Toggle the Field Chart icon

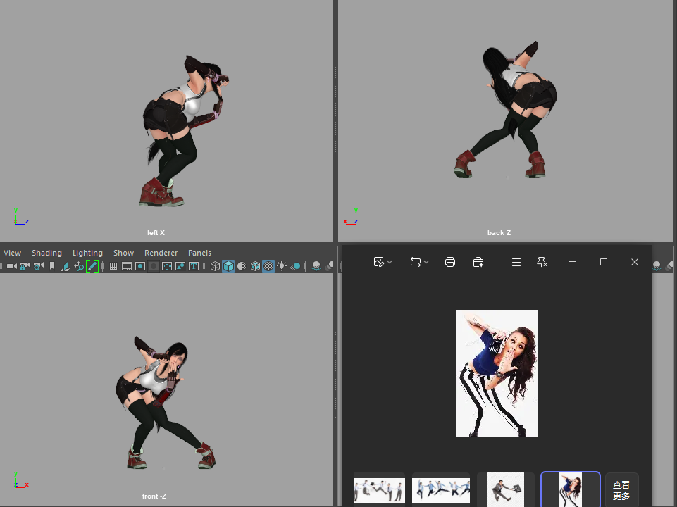click(167, 266)
